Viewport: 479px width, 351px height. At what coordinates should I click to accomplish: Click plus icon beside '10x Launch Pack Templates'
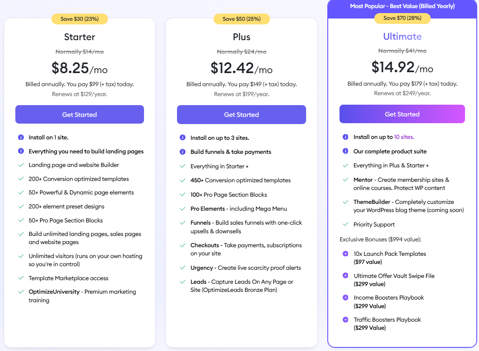[x=345, y=254]
